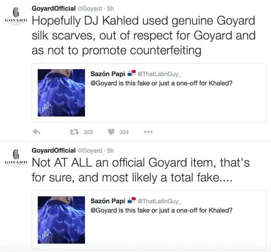The image size is (271, 252).
Task: Click the @Goyard handle in the first tweet header
Action: click(89, 8)
